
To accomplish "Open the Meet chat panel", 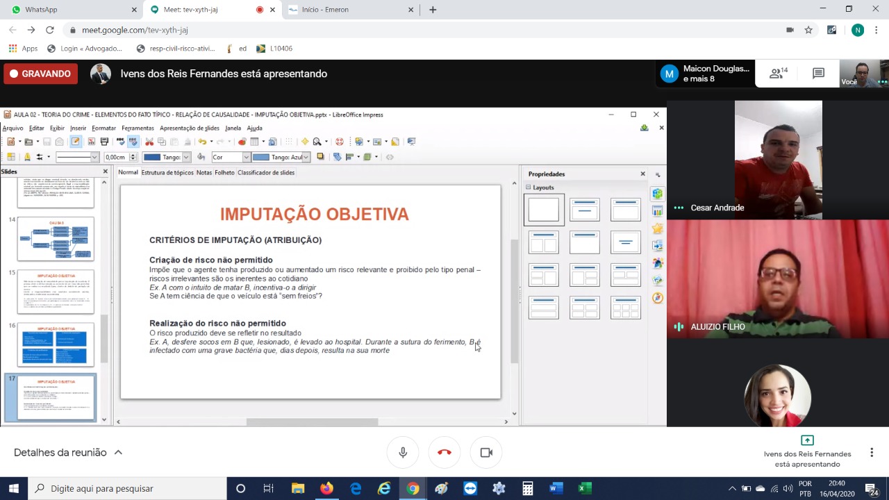I will point(818,74).
